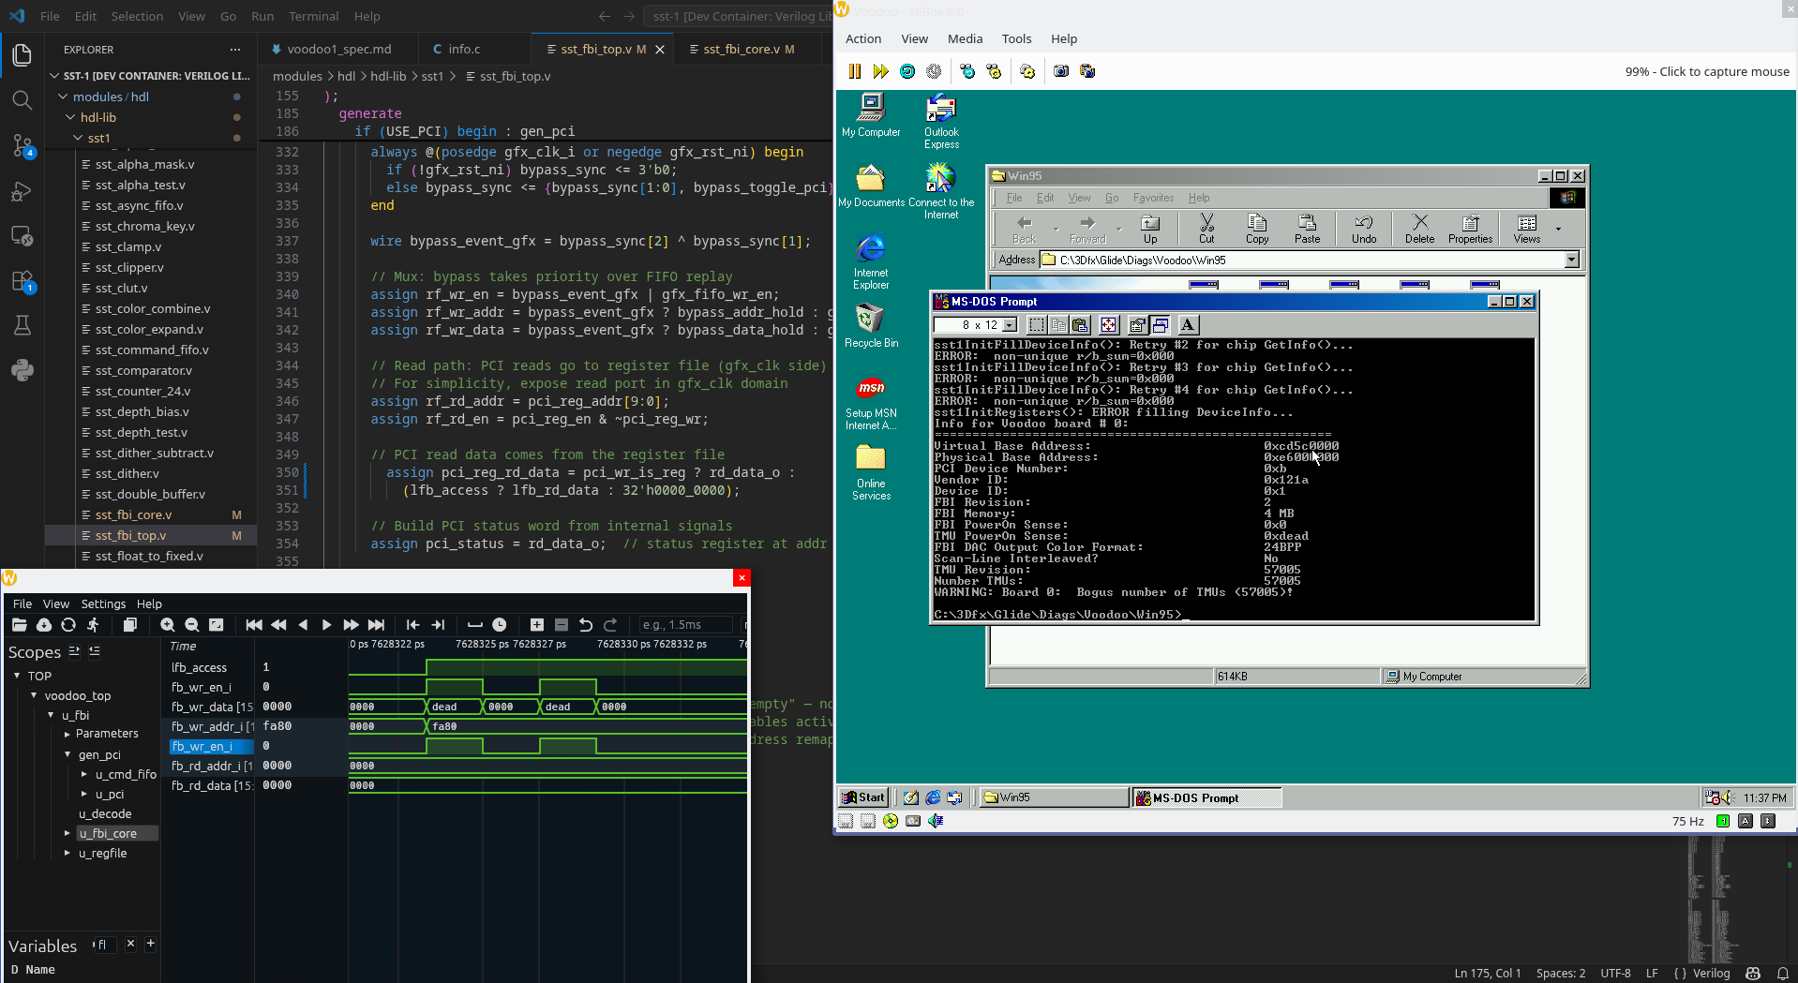Open Extensions view in VS Code sidebar
Screen dimensions: 1798x983
[x=22, y=281]
